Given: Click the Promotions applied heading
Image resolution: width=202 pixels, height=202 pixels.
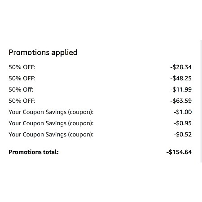Looking at the screenshot, I should [43, 53].
